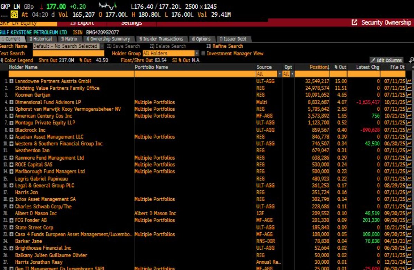This screenshot has width=414, height=270.
Task: Open chart icon for Western & Southern row
Action: tap(409, 144)
